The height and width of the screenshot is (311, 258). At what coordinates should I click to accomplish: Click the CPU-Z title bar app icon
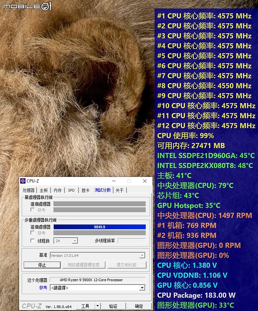point(23,181)
